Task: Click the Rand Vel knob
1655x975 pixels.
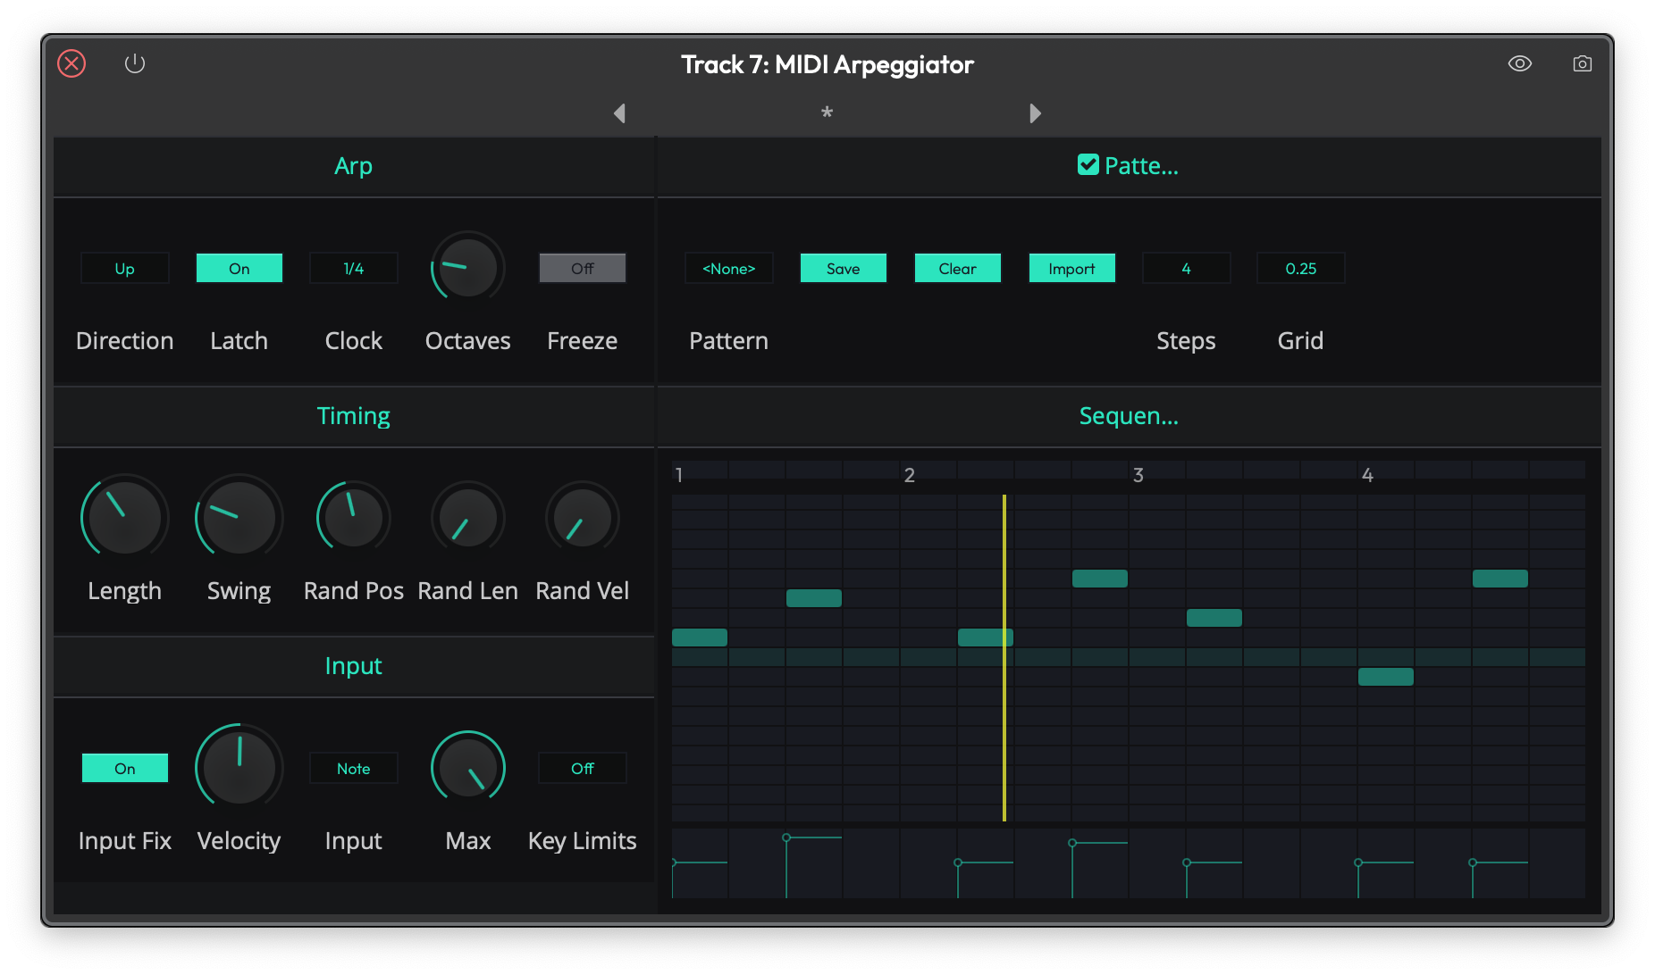Action: [583, 518]
